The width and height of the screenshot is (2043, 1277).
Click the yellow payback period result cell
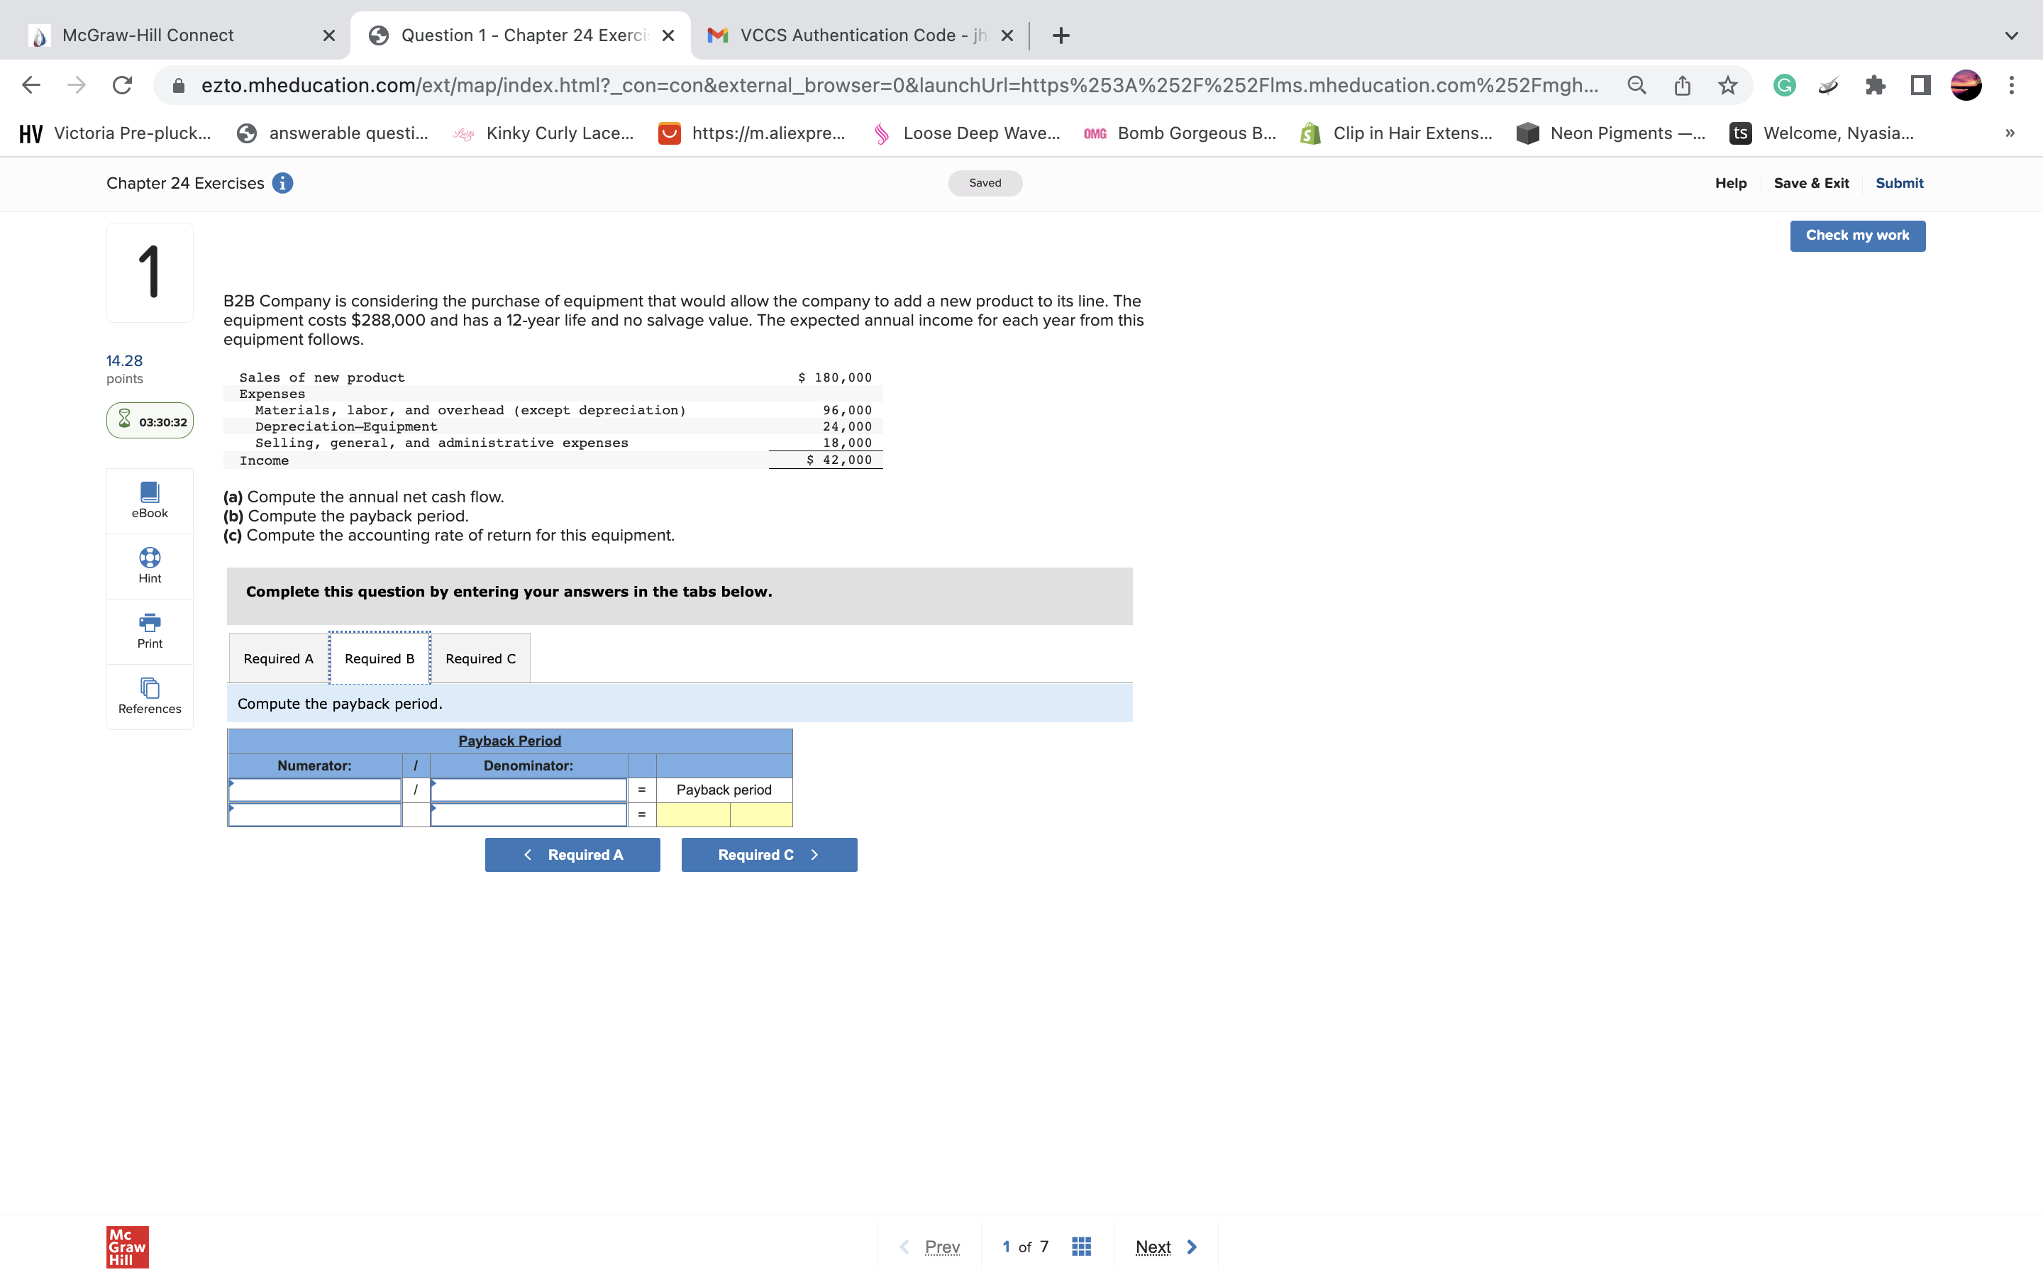tap(692, 815)
